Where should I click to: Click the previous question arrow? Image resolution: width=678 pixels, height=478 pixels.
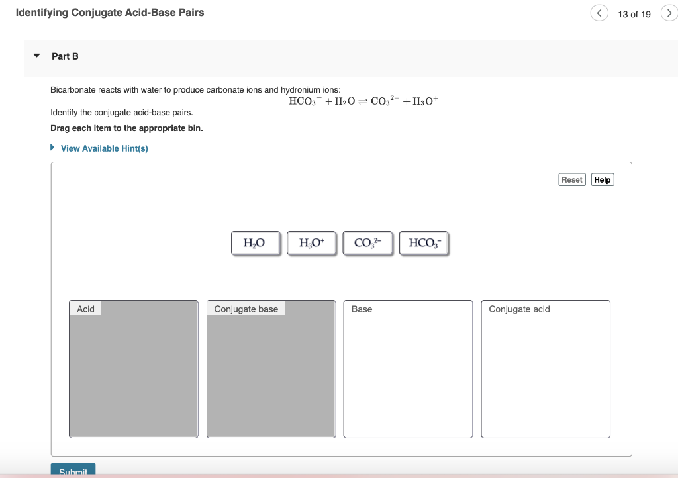pyautogui.click(x=599, y=13)
